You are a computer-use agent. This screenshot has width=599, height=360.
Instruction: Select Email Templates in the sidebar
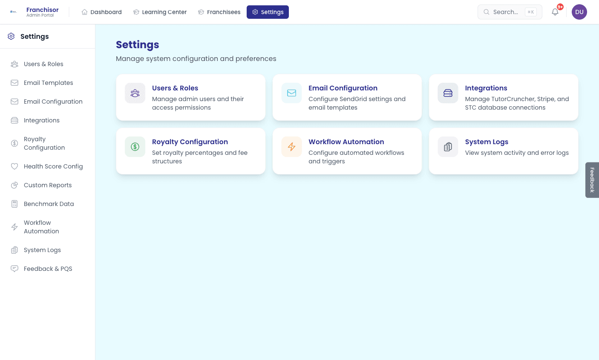point(48,83)
